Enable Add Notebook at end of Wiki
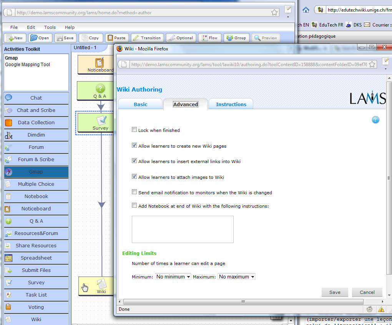The width and height of the screenshot is (392, 325). tap(134, 205)
